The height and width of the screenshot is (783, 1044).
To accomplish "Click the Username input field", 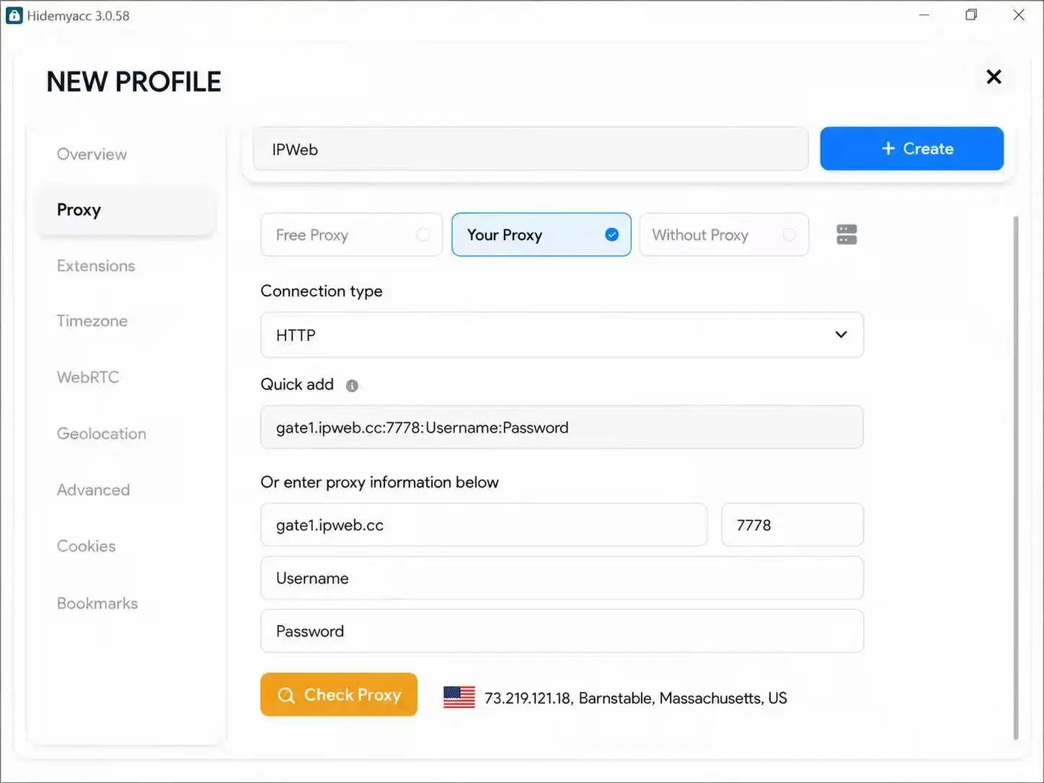I will pos(562,578).
